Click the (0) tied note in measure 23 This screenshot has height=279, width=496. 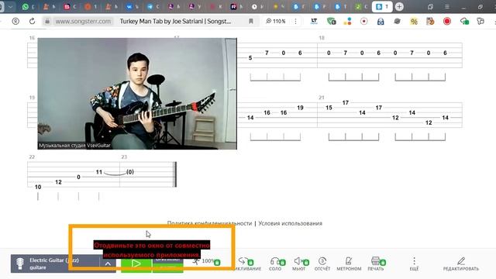(x=130, y=172)
